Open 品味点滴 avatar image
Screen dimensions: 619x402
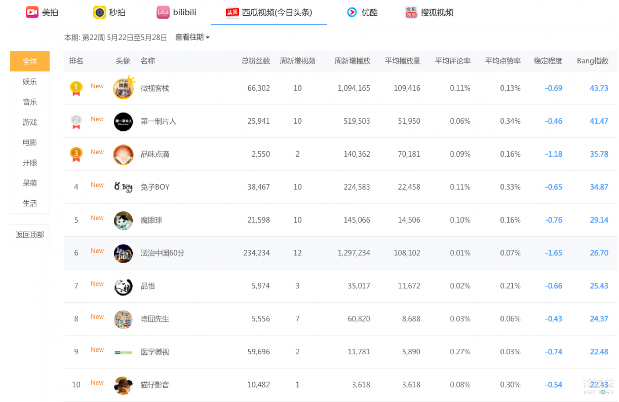(x=123, y=155)
